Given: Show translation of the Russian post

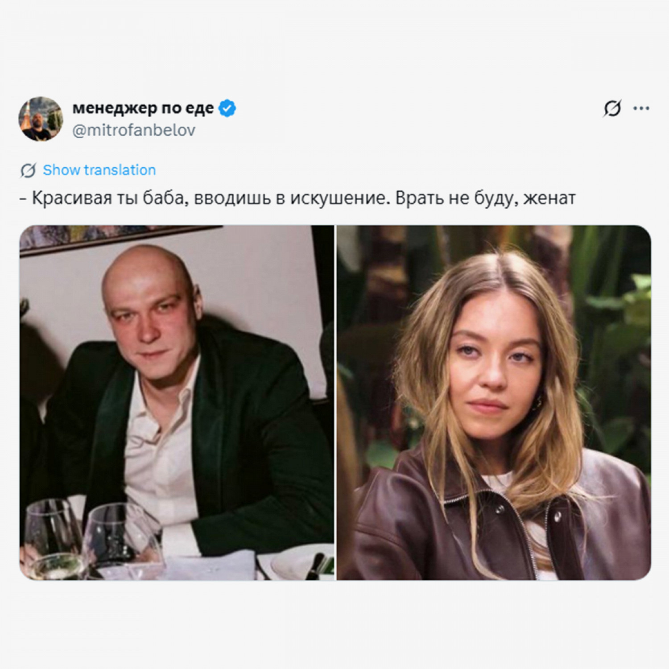Looking at the screenshot, I should pyautogui.click(x=99, y=170).
